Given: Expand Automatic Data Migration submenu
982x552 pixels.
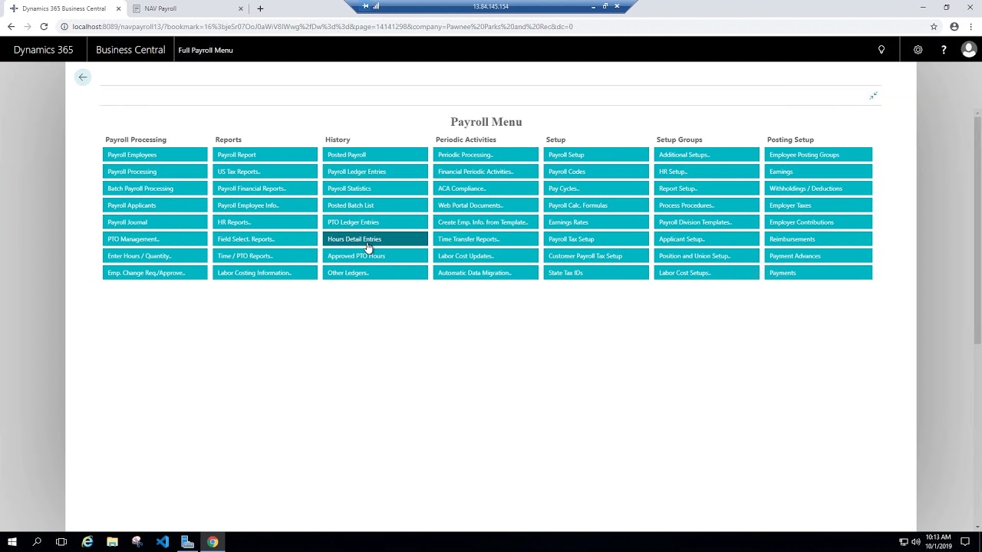Looking at the screenshot, I should pyautogui.click(x=486, y=273).
